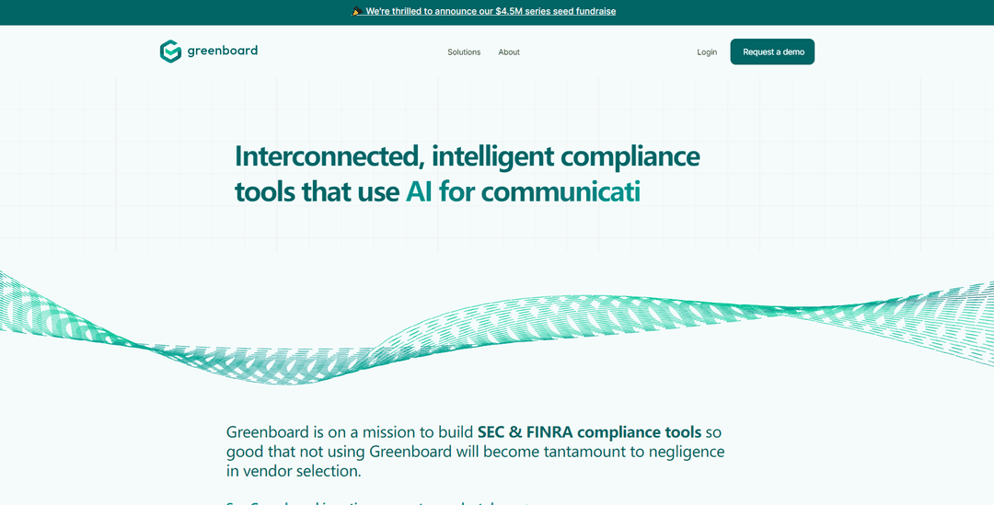994x505 pixels.
Task: Click the party popper emoji in banner
Action: coord(357,11)
